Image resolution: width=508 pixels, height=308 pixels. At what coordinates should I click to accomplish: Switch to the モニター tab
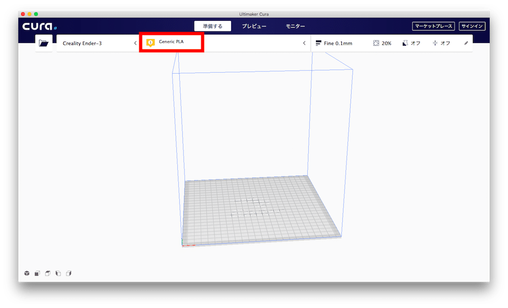coord(295,26)
